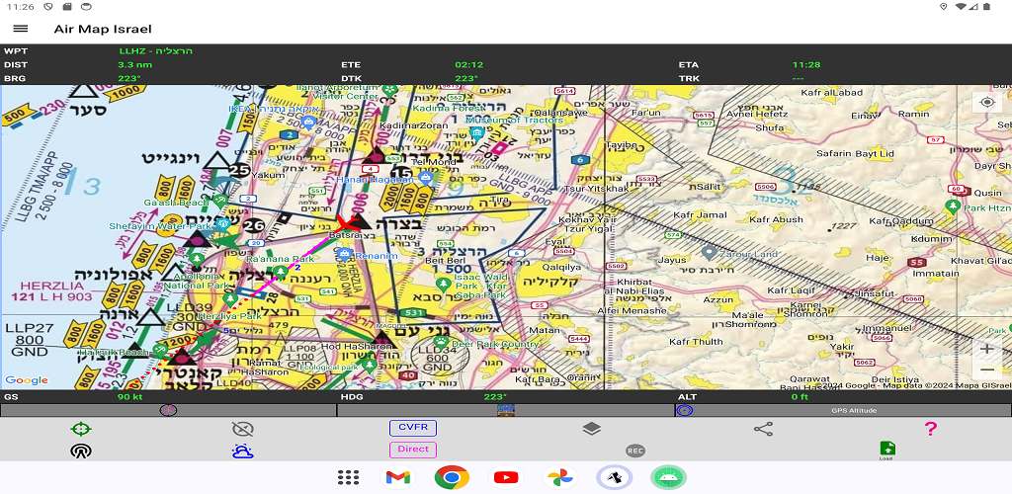The width and height of the screenshot is (1012, 494).
Task: Tap the compass gauge thumbnail below GS
Action: pos(168,410)
